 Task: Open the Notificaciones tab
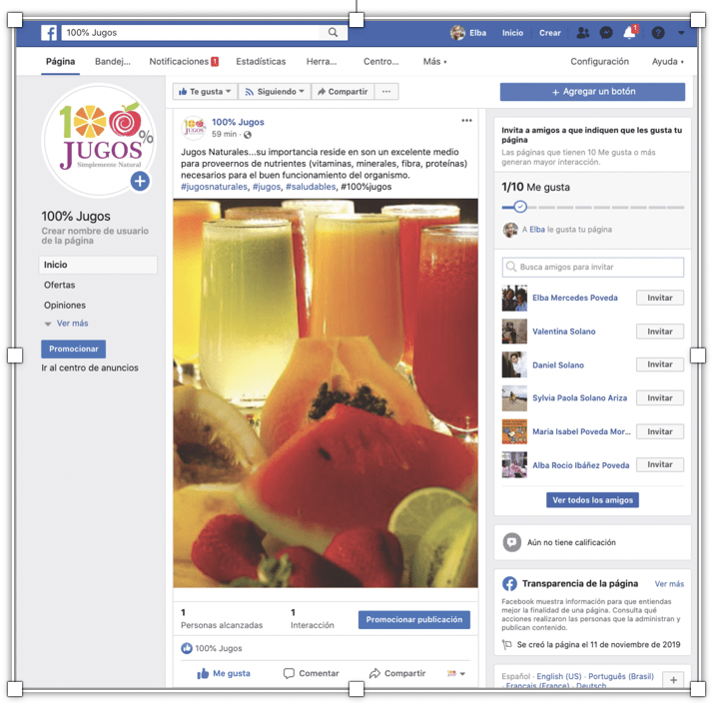coord(183,62)
